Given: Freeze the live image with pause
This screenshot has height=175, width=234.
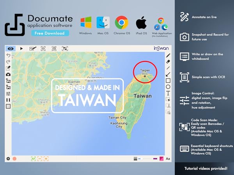Looking at the screenshot, I should coord(8,100).
